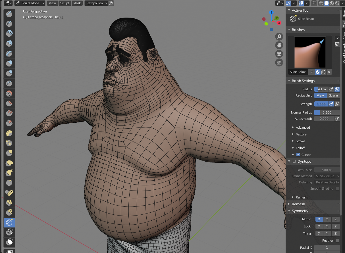Toggle pen pressure for Radius

331,89
